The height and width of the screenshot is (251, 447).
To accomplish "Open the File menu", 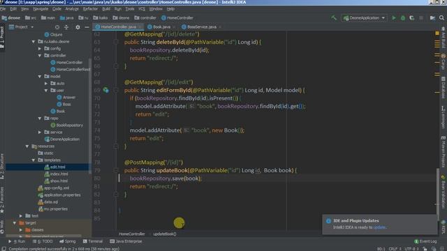I will tap(3, 9).
